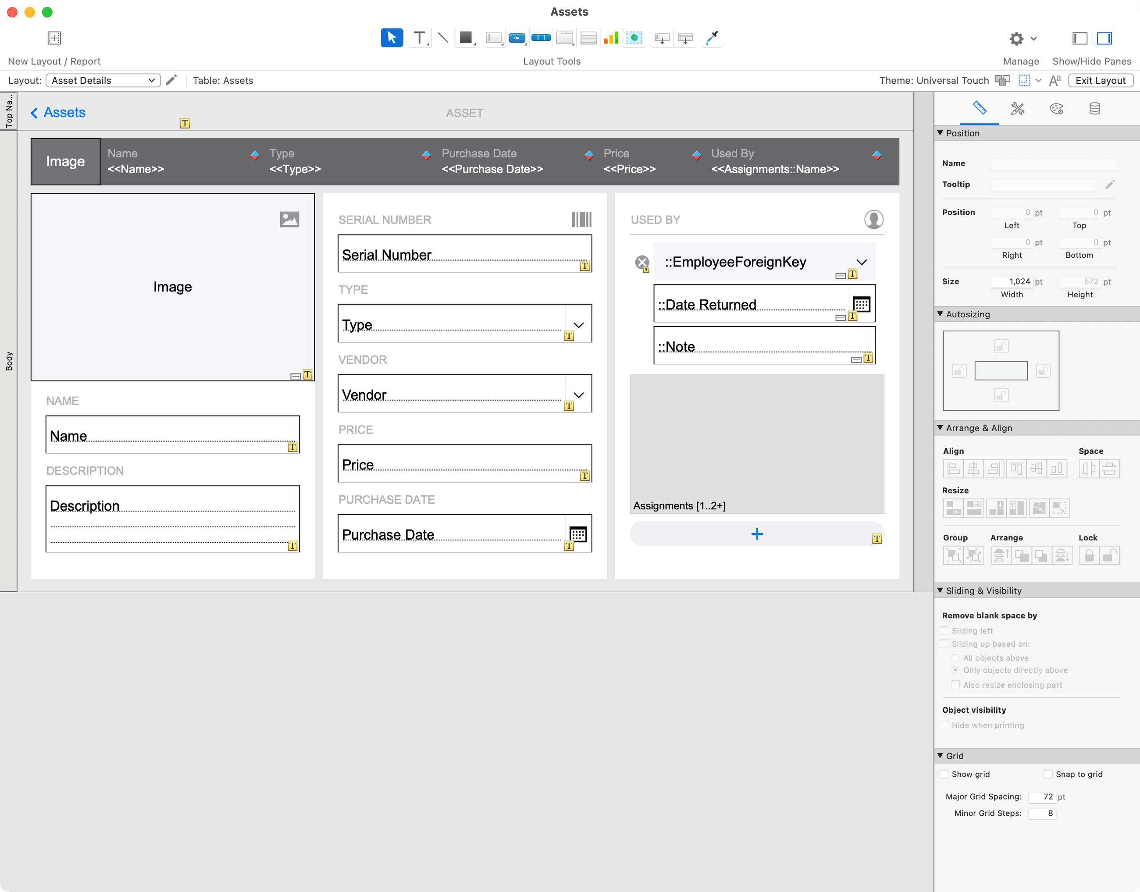
Task: Activate the Format Painter eyedropper tool
Action: 711,38
